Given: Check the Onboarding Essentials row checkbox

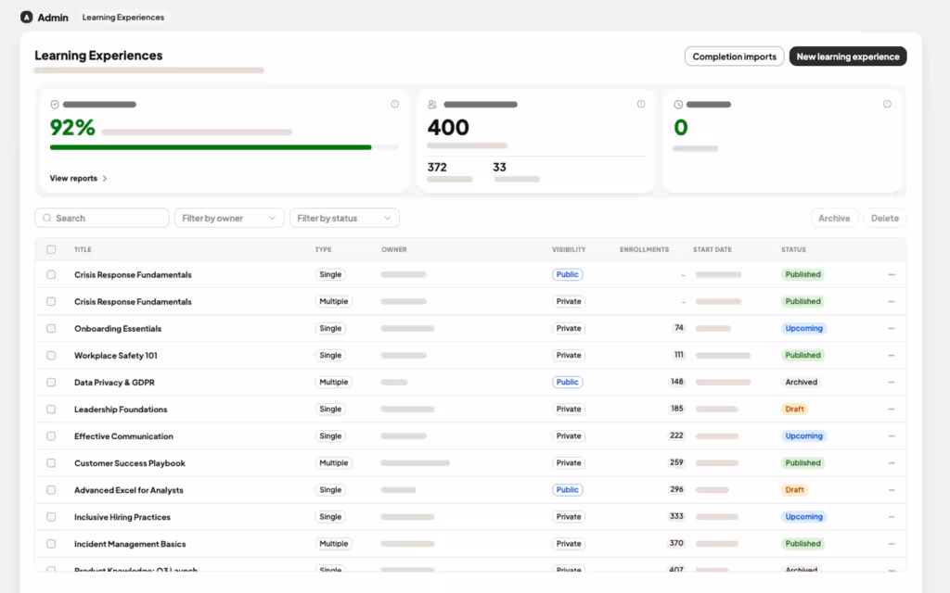Looking at the screenshot, I should [51, 329].
